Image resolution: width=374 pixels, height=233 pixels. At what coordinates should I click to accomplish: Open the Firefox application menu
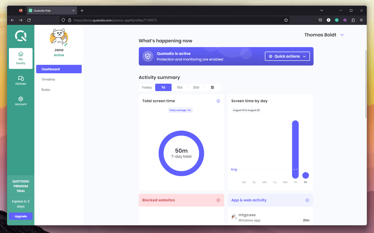tap(361, 20)
